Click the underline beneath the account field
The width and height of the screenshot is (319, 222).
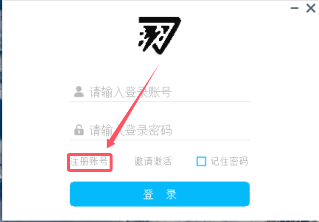click(160, 101)
